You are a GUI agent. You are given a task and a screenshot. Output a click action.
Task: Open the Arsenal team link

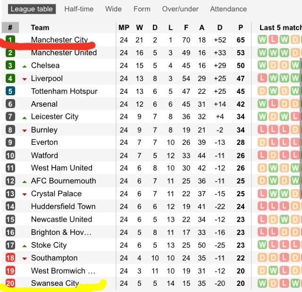pyautogui.click(x=44, y=104)
